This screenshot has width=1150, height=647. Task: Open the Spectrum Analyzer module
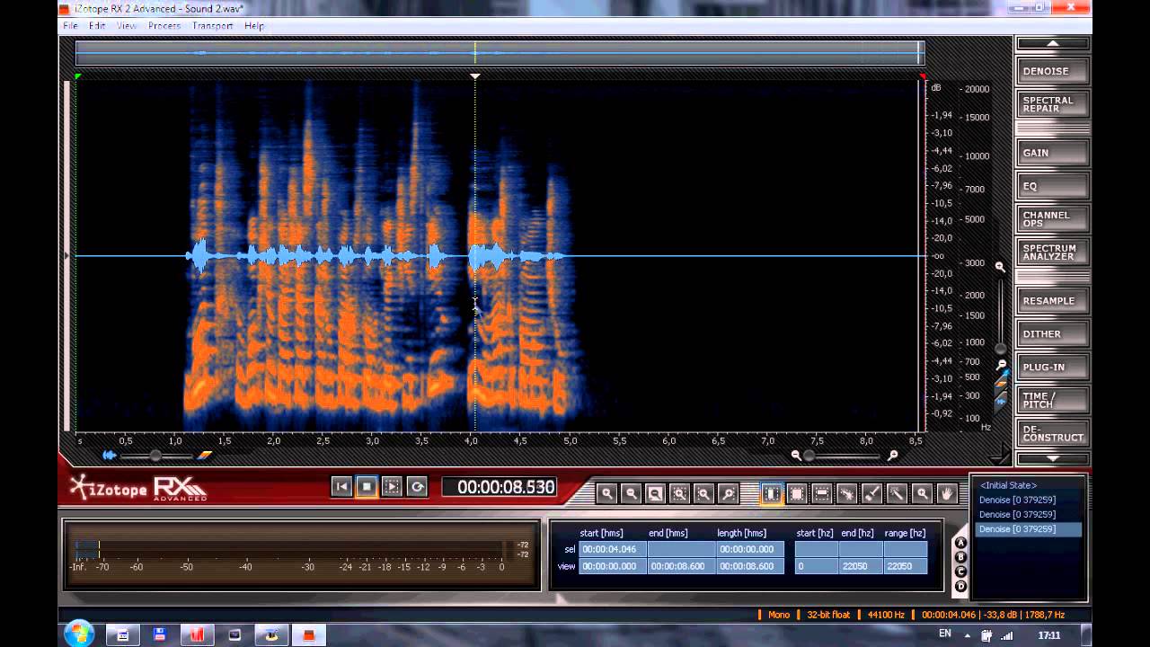coord(1052,253)
